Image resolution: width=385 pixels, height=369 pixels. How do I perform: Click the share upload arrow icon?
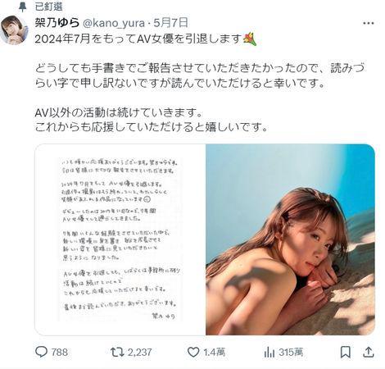369,352
